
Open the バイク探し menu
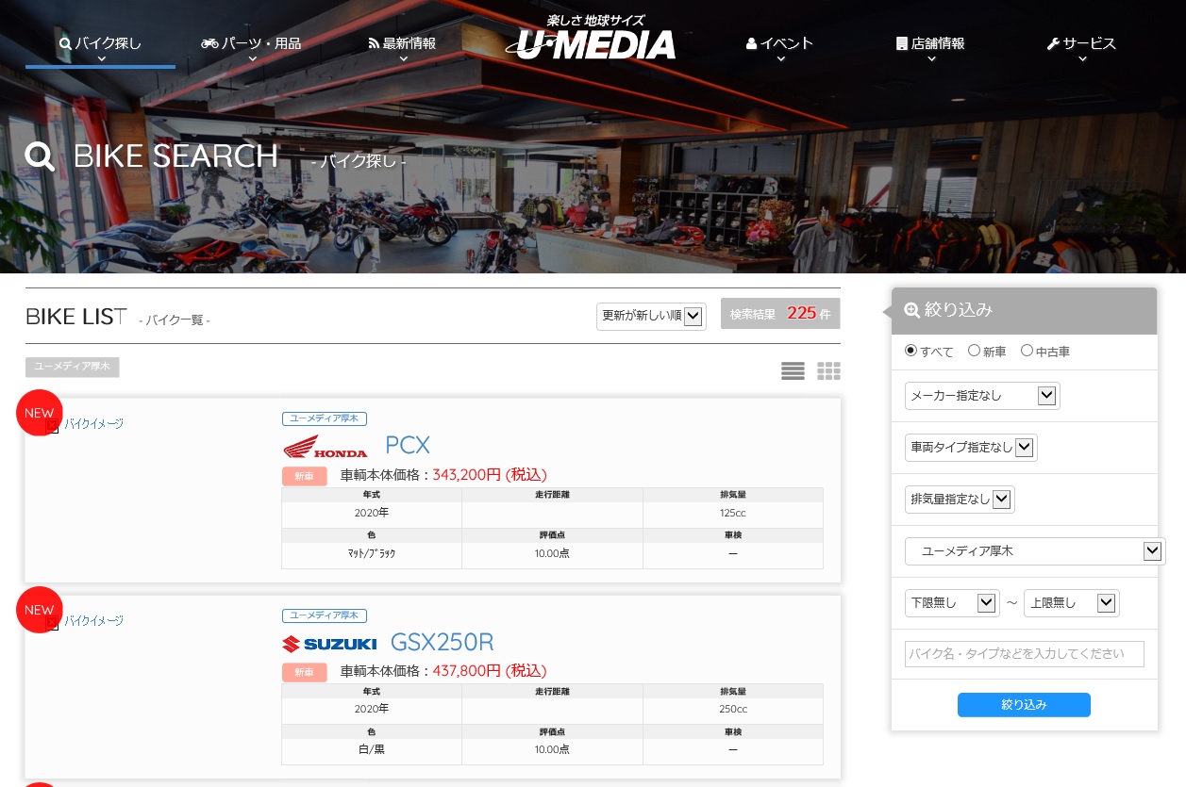pyautogui.click(x=100, y=43)
